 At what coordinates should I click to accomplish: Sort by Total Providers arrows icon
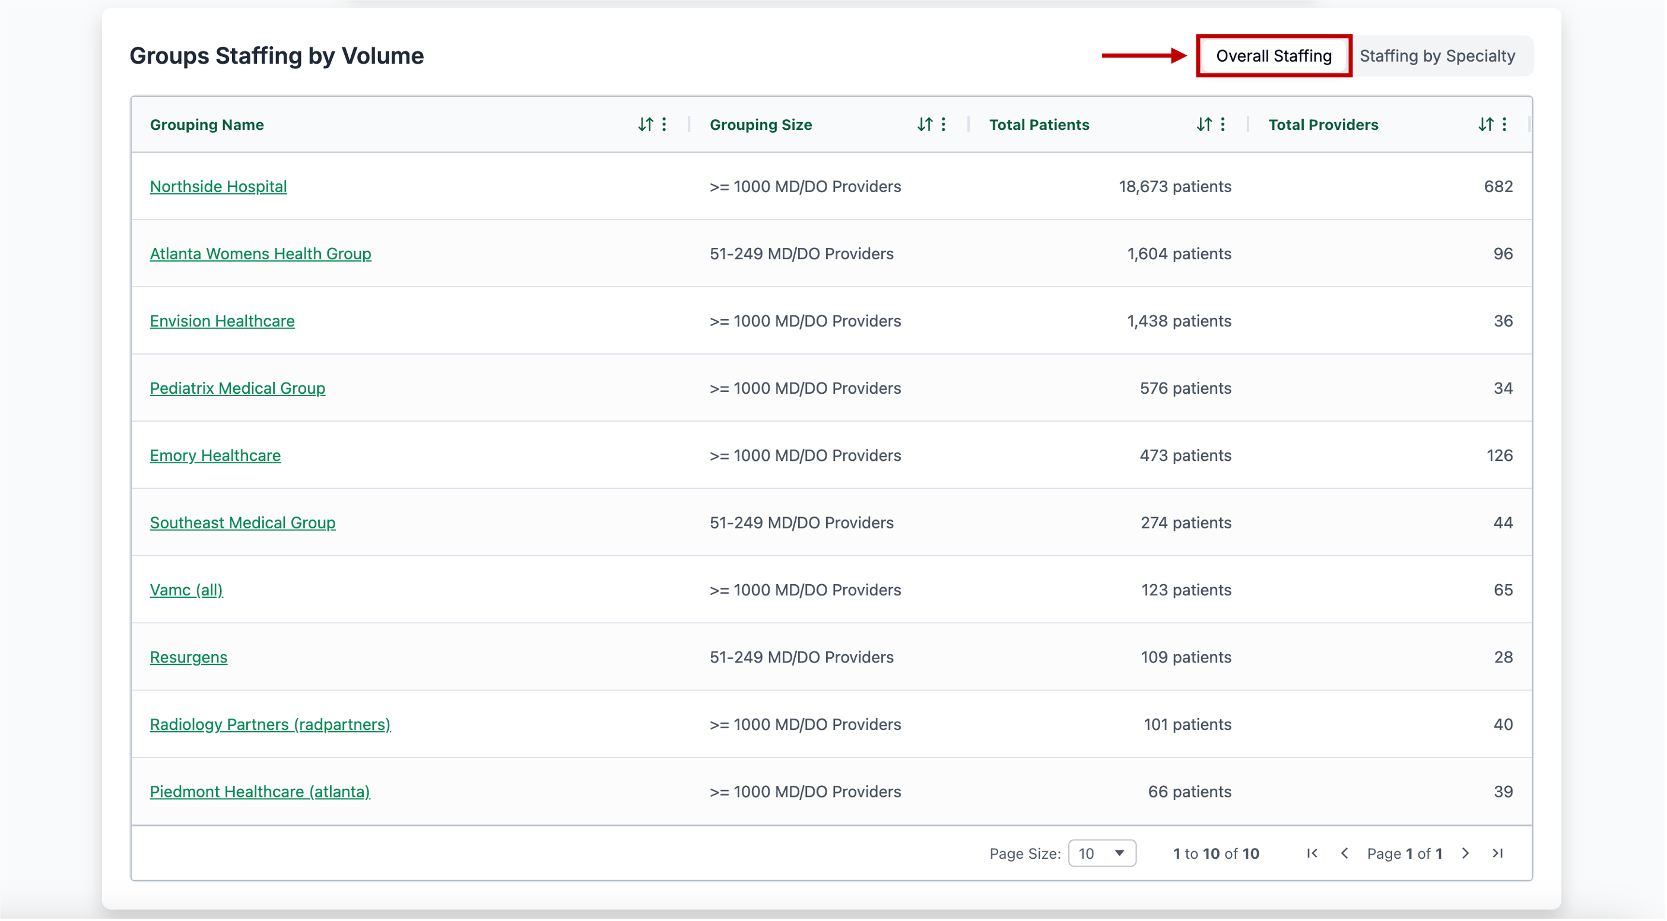pyautogui.click(x=1485, y=124)
